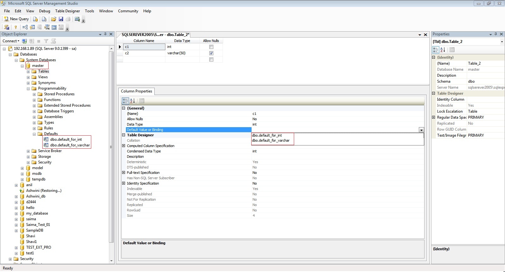Collapse the master database node

(22, 66)
